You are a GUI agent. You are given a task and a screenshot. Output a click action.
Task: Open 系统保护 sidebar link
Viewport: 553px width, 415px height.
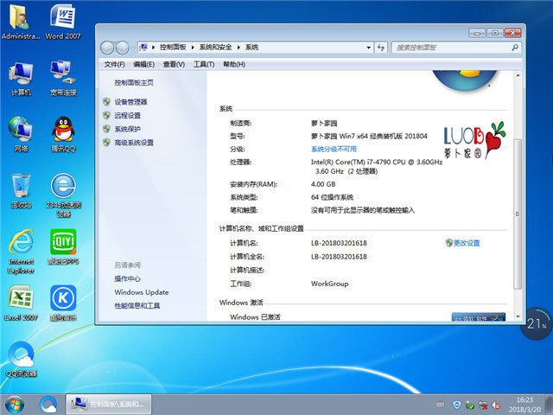(127, 129)
